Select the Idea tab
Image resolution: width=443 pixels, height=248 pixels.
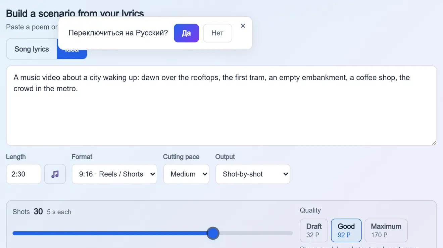[x=72, y=54]
